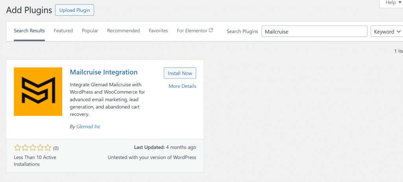This screenshot has height=182, width=403.
Task: Click the 'Last Updated: 4 months ago' text
Action: pos(165,147)
